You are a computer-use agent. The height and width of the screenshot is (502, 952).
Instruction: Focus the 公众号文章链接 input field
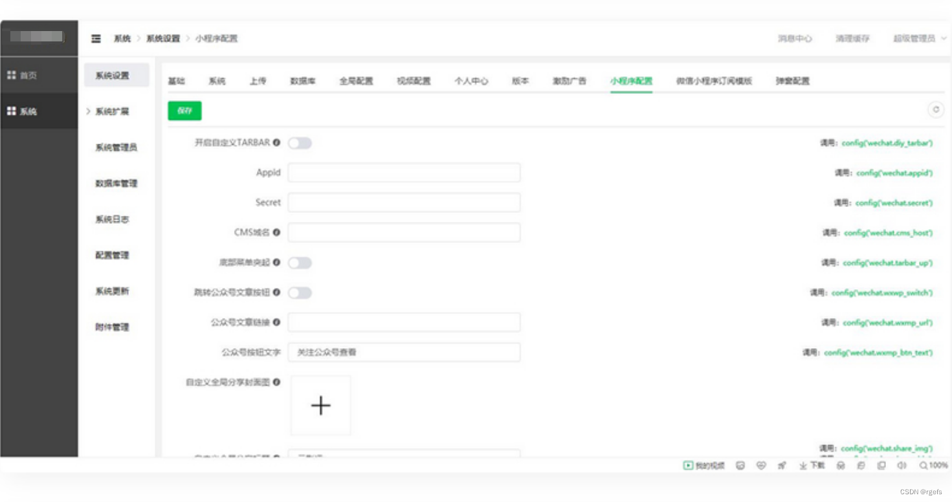coord(404,322)
